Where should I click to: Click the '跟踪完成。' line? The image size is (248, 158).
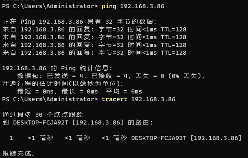[x=19, y=154]
